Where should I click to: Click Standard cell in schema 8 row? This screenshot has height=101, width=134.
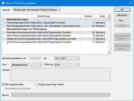point(101,39)
